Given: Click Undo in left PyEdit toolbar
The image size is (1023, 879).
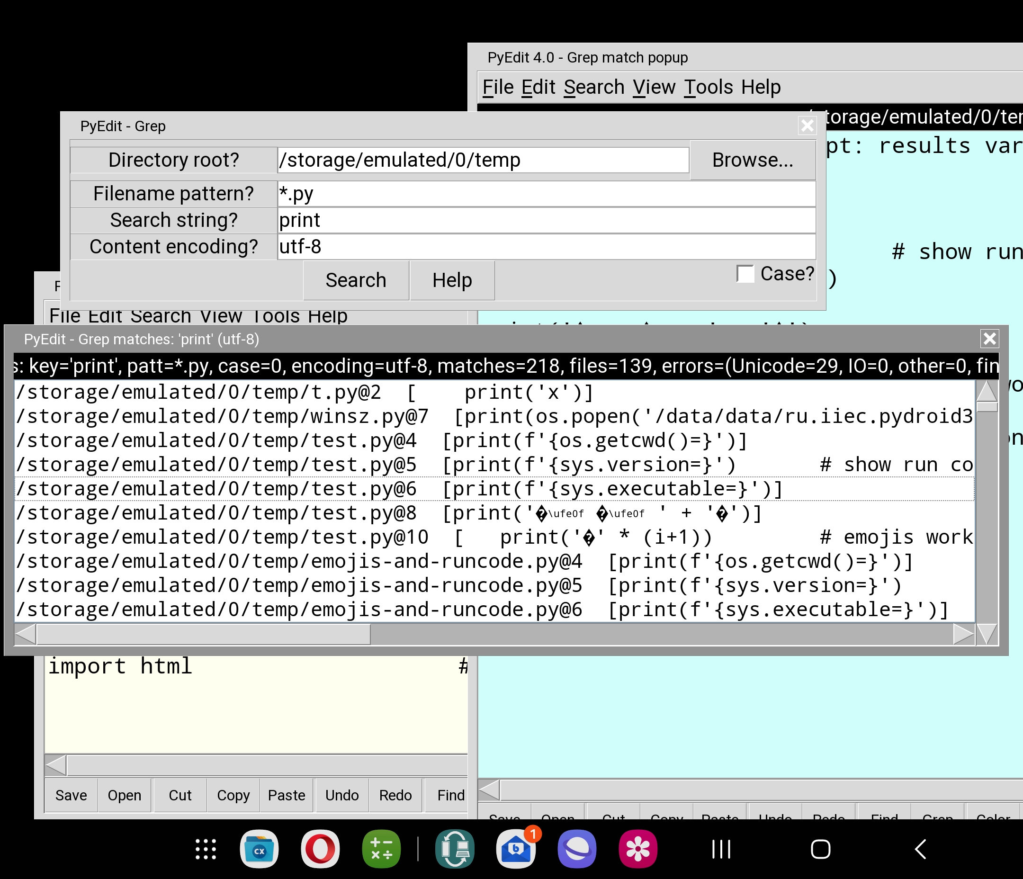Looking at the screenshot, I should point(342,795).
